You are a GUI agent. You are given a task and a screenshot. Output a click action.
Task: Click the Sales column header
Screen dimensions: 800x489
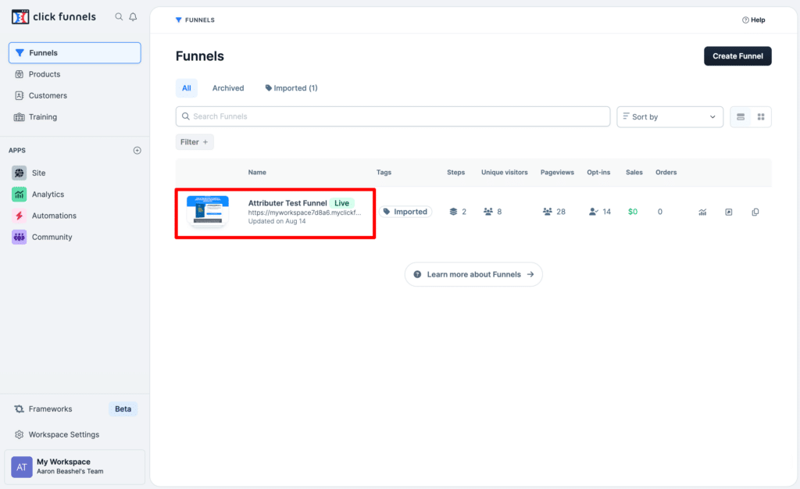pyautogui.click(x=634, y=173)
